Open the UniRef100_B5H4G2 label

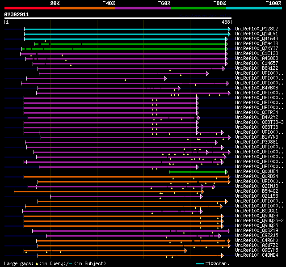click(x=257, y=191)
